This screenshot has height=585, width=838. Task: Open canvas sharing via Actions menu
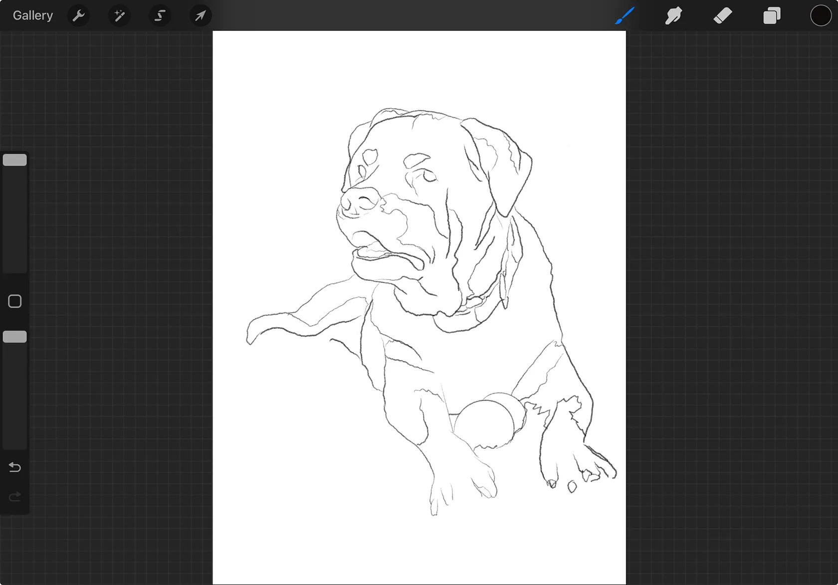[x=78, y=15]
